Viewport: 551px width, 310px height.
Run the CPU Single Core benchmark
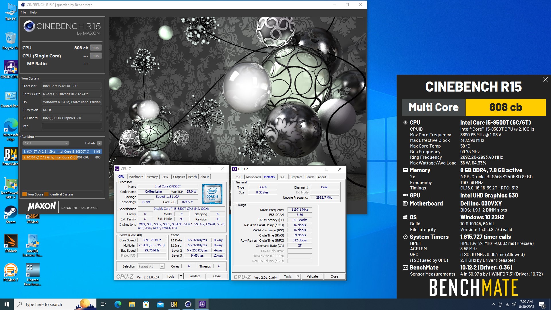point(96,56)
